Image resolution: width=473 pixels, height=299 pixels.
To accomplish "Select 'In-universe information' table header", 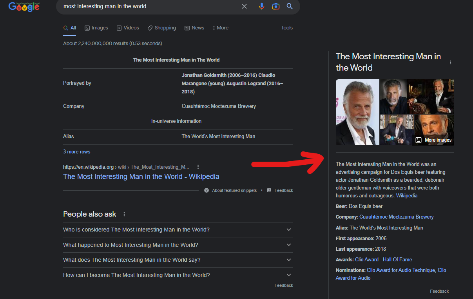I will (176, 121).
